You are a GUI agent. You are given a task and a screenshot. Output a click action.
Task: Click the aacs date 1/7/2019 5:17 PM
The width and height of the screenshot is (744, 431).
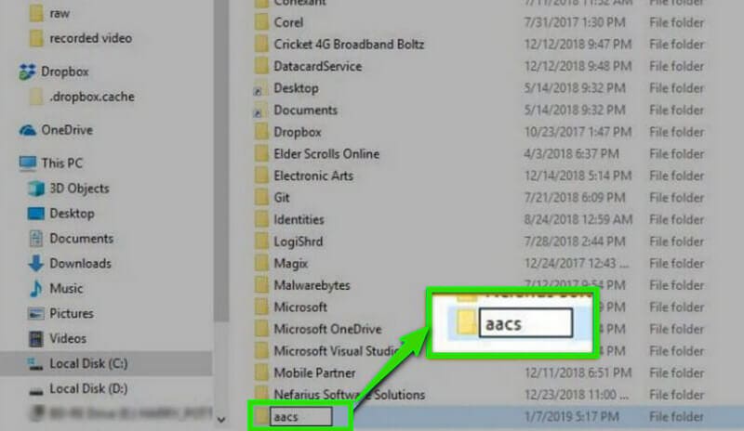pyautogui.click(x=572, y=417)
